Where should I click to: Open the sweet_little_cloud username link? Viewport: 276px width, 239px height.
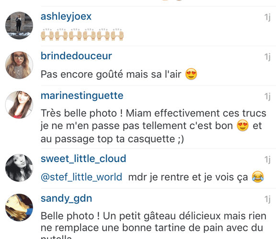[x=83, y=159]
